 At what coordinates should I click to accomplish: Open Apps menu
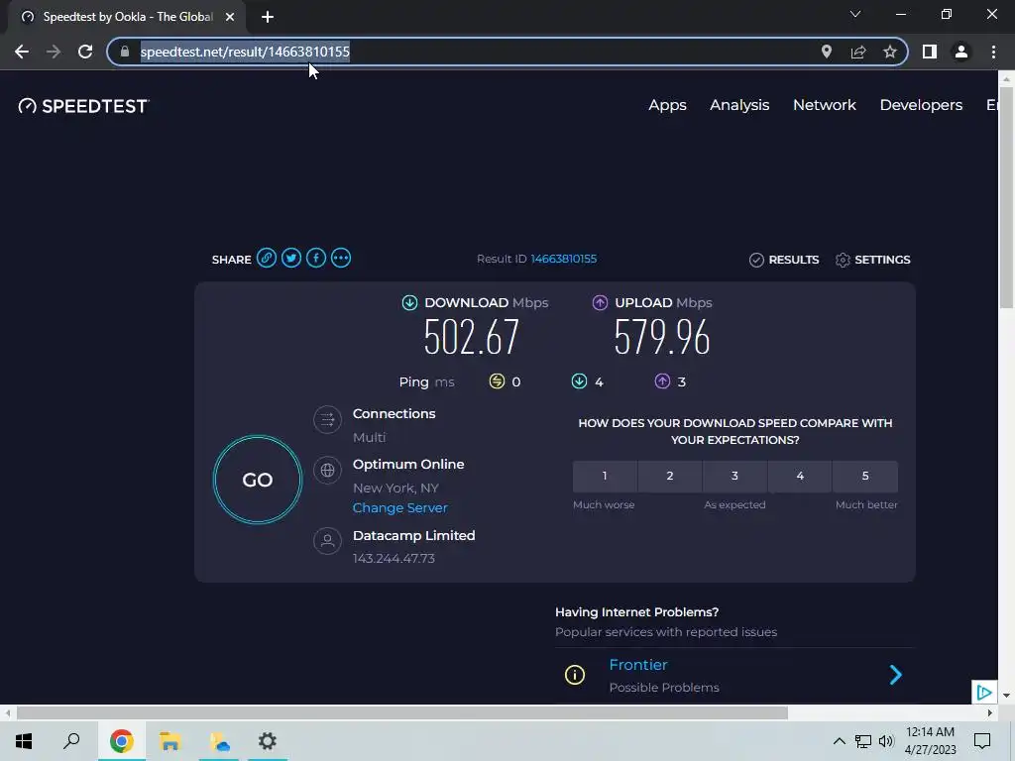pos(667,105)
